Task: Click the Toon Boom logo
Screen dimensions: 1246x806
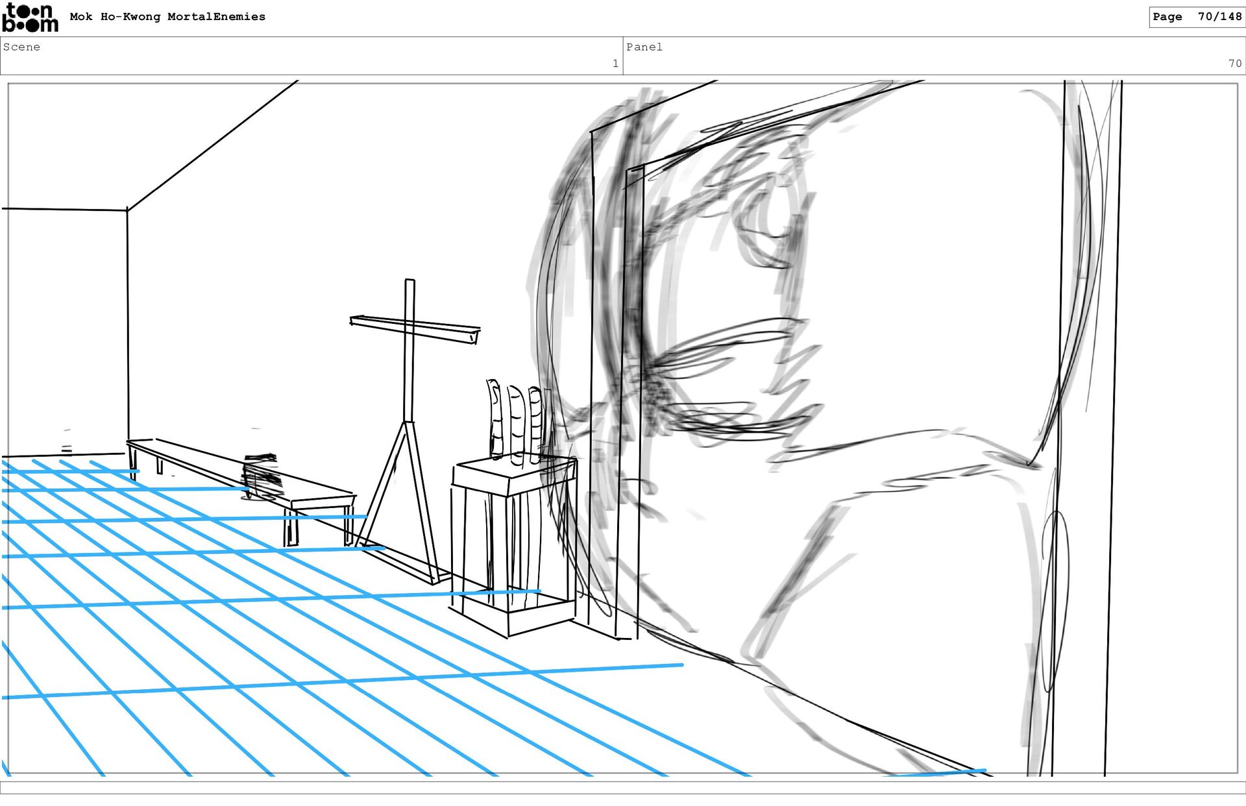Action: (x=30, y=18)
